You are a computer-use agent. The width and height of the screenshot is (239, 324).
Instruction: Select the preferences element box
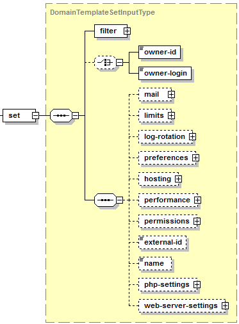point(167,158)
